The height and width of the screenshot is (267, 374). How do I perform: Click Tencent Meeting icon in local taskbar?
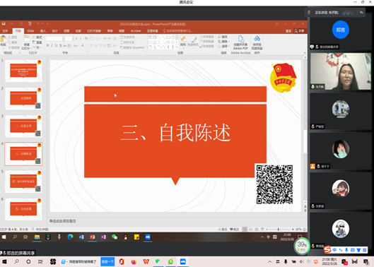[183, 261]
